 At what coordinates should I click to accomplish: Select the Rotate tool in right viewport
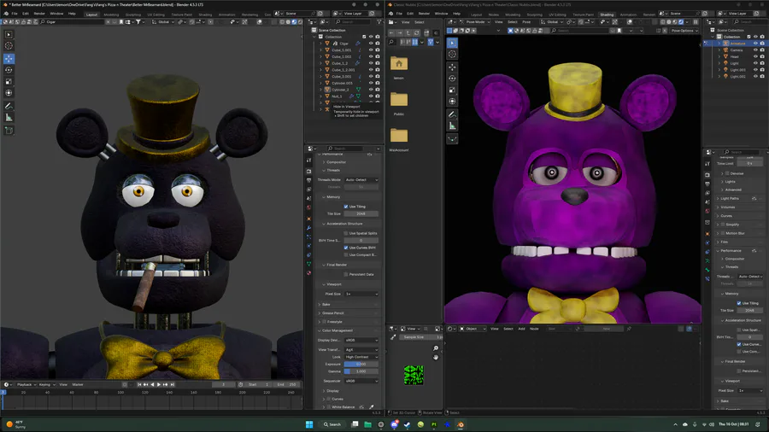coord(452,79)
